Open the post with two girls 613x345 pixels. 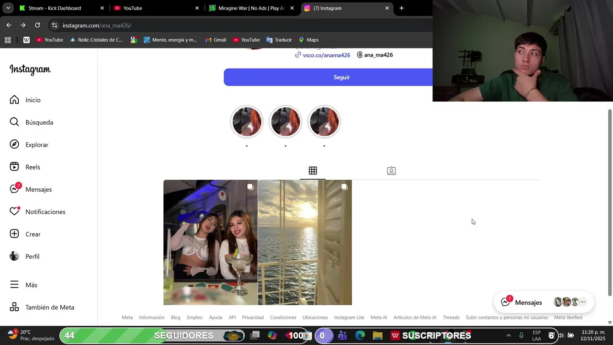tap(210, 242)
